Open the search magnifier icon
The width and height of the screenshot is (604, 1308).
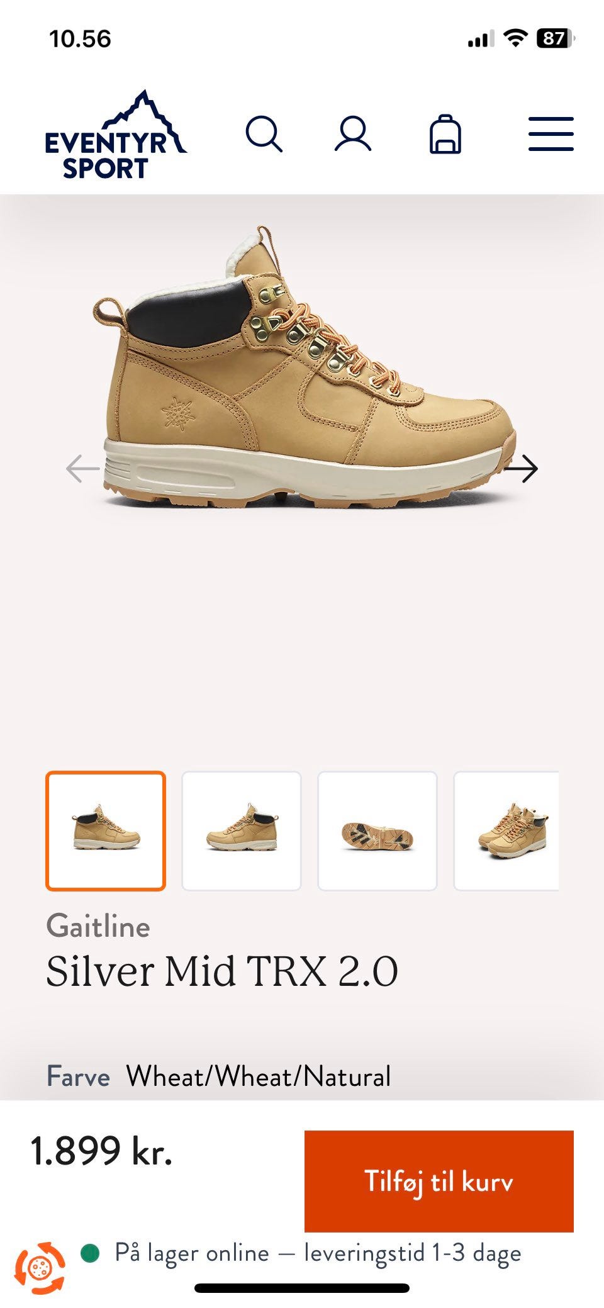point(264,134)
